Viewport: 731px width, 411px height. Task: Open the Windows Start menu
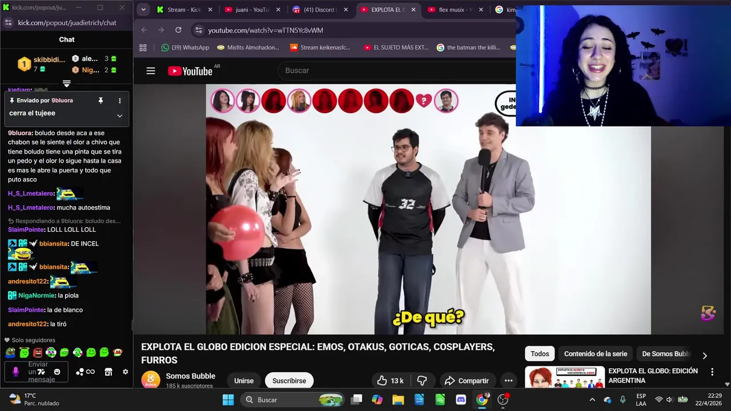point(228,400)
